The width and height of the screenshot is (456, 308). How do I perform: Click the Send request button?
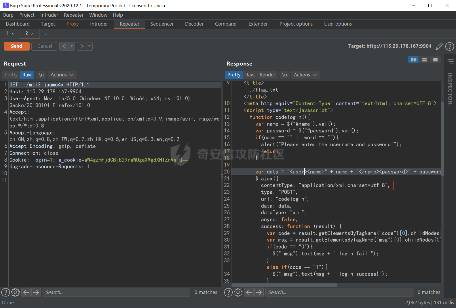17,46
